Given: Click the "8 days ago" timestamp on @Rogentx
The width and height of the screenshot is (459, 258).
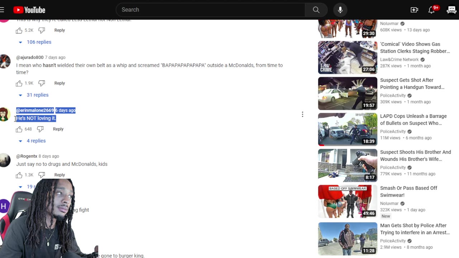Looking at the screenshot, I should click(x=49, y=156).
